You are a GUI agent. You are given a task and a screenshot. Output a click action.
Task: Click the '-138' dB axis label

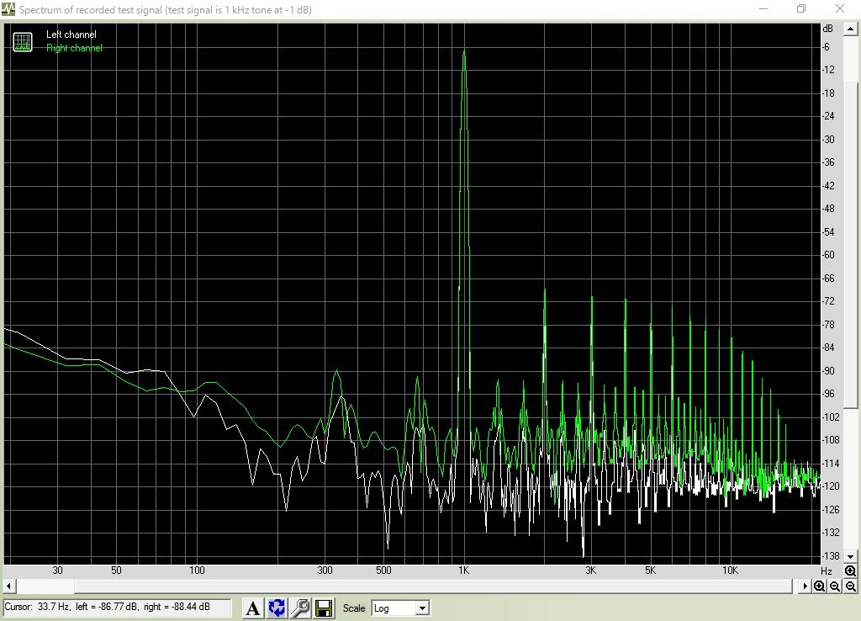pos(830,555)
